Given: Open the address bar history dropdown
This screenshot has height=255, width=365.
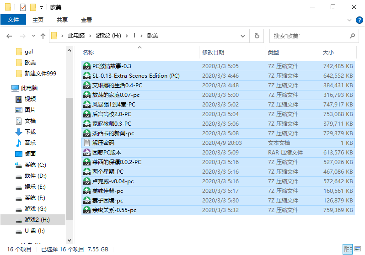Looking at the screenshot, I should point(243,36).
